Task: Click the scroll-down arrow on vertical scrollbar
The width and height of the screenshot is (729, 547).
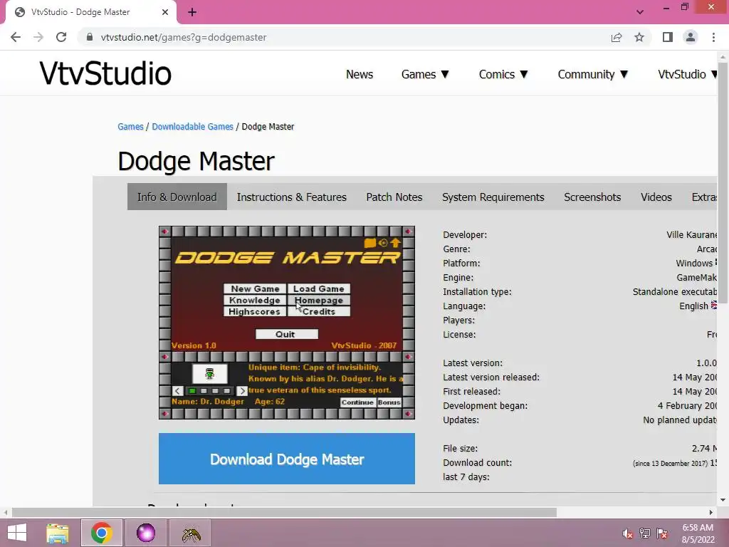Action: pyautogui.click(x=723, y=500)
